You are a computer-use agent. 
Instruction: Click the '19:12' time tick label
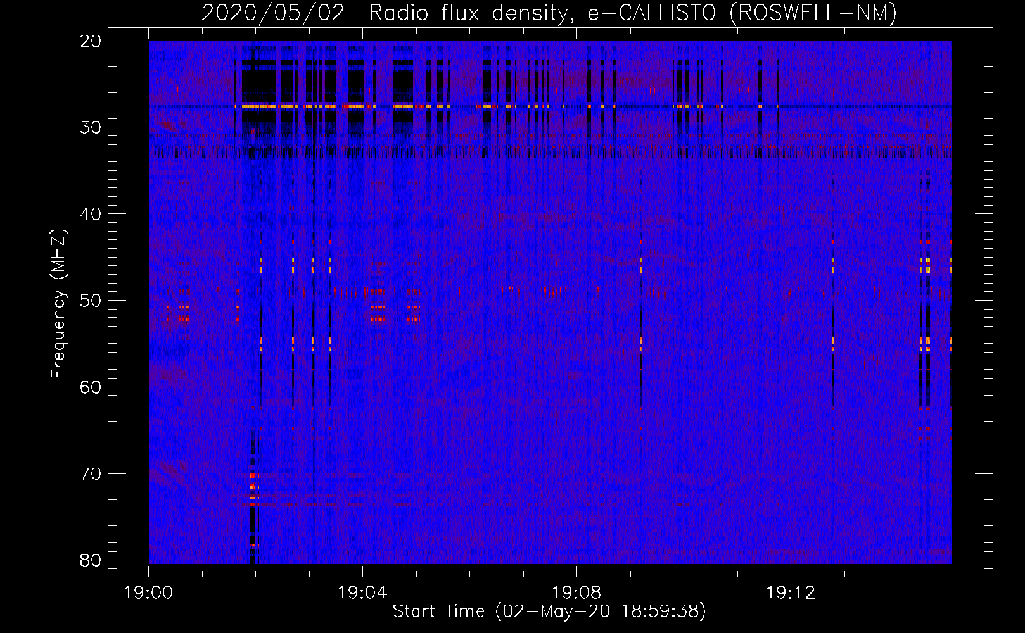[791, 593]
